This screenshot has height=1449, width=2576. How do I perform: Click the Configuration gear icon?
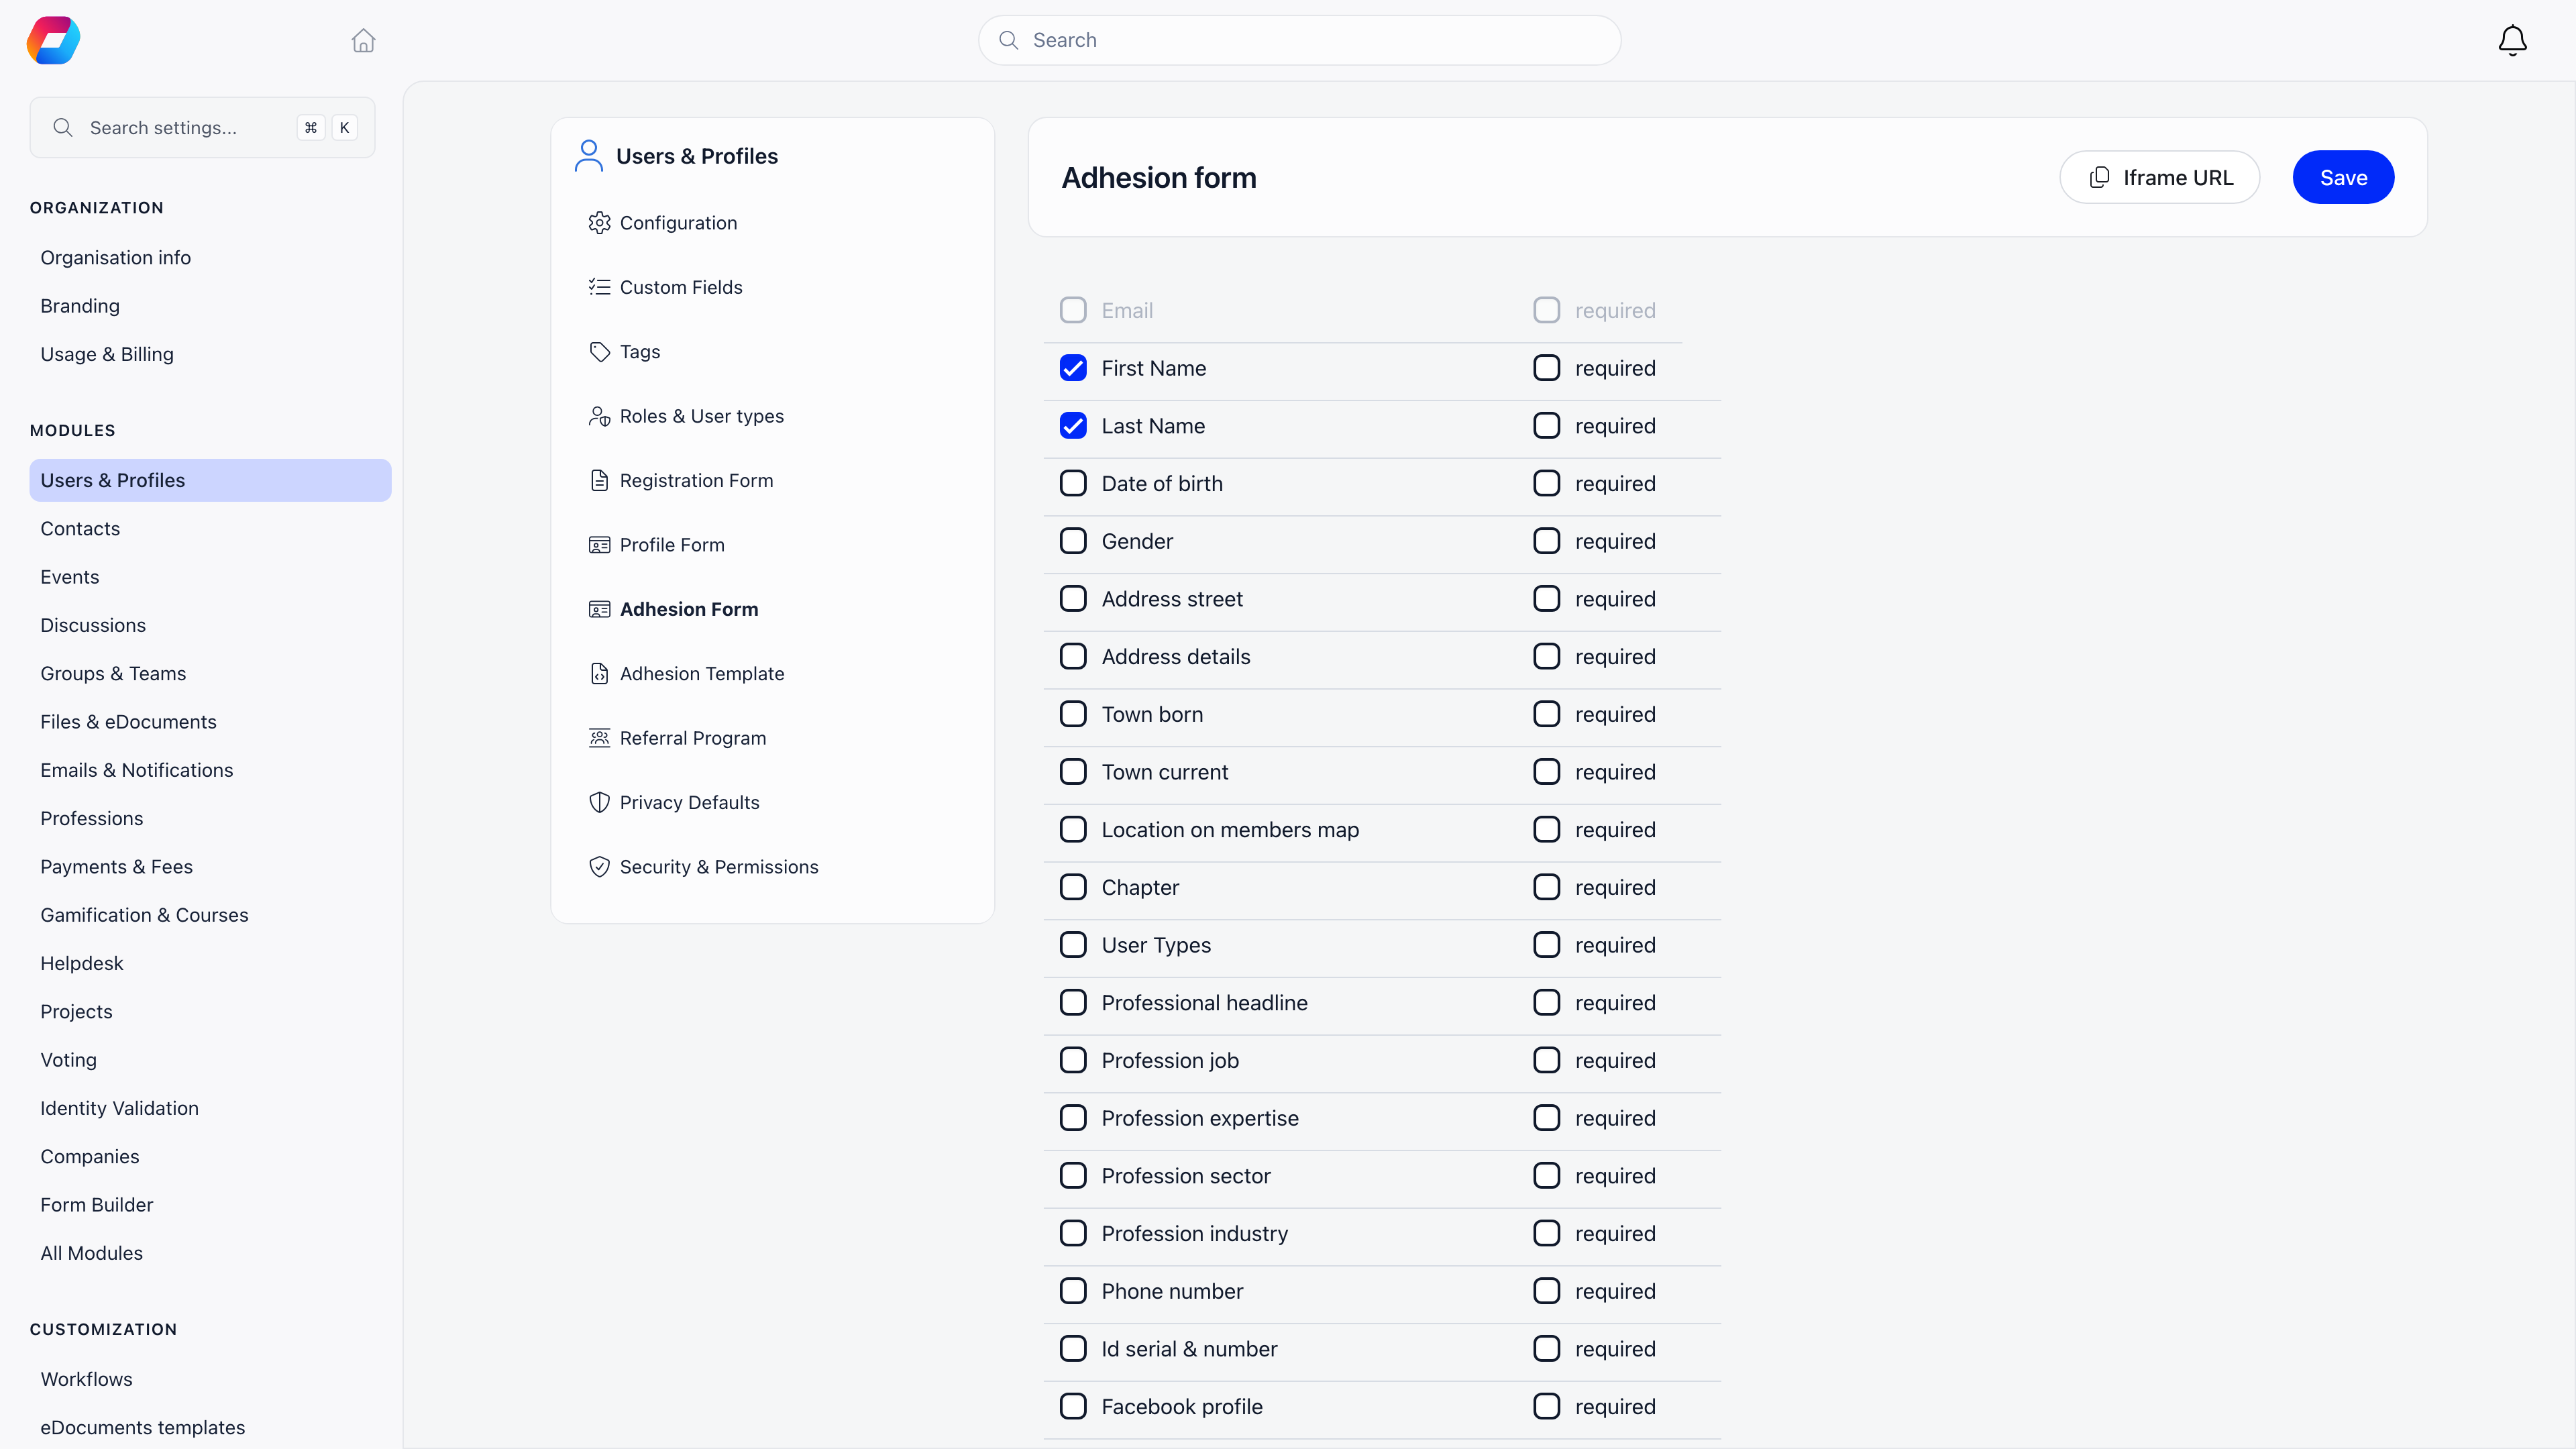(x=599, y=223)
